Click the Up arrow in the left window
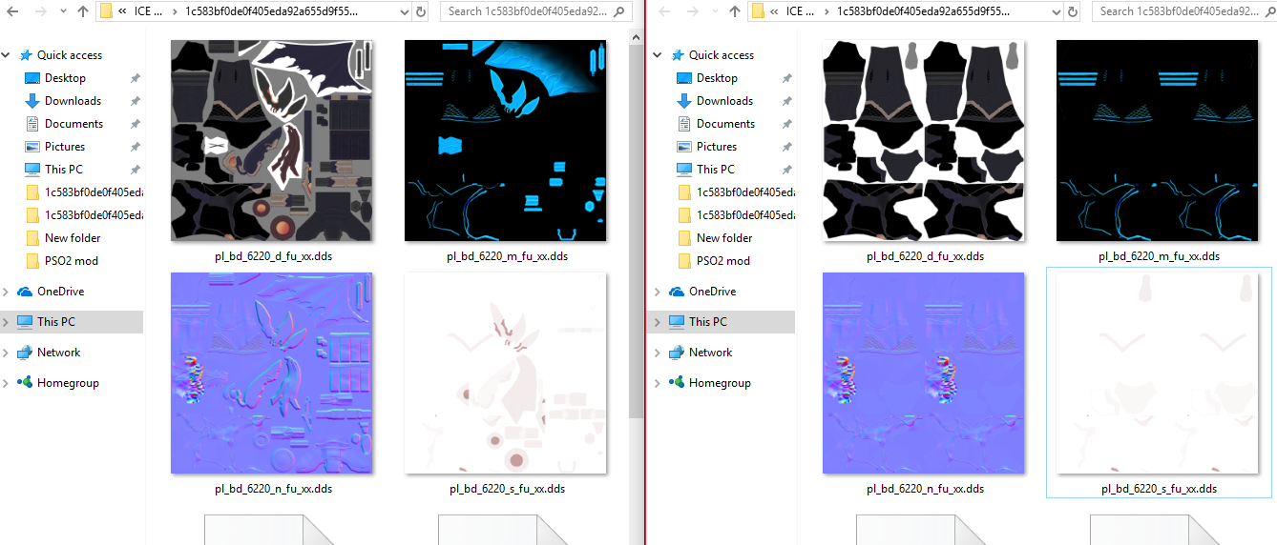Image resolution: width=1277 pixels, height=545 pixels. tap(82, 12)
